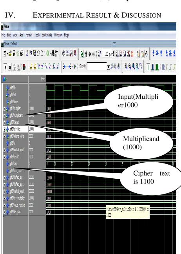
Task: Expand the /gf3/original_data signal bus
Action: [x=5, y=136]
